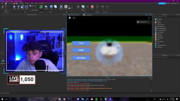Select the Lighting service icon
This screenshot has width=180, height=101.
coord(156,23)
